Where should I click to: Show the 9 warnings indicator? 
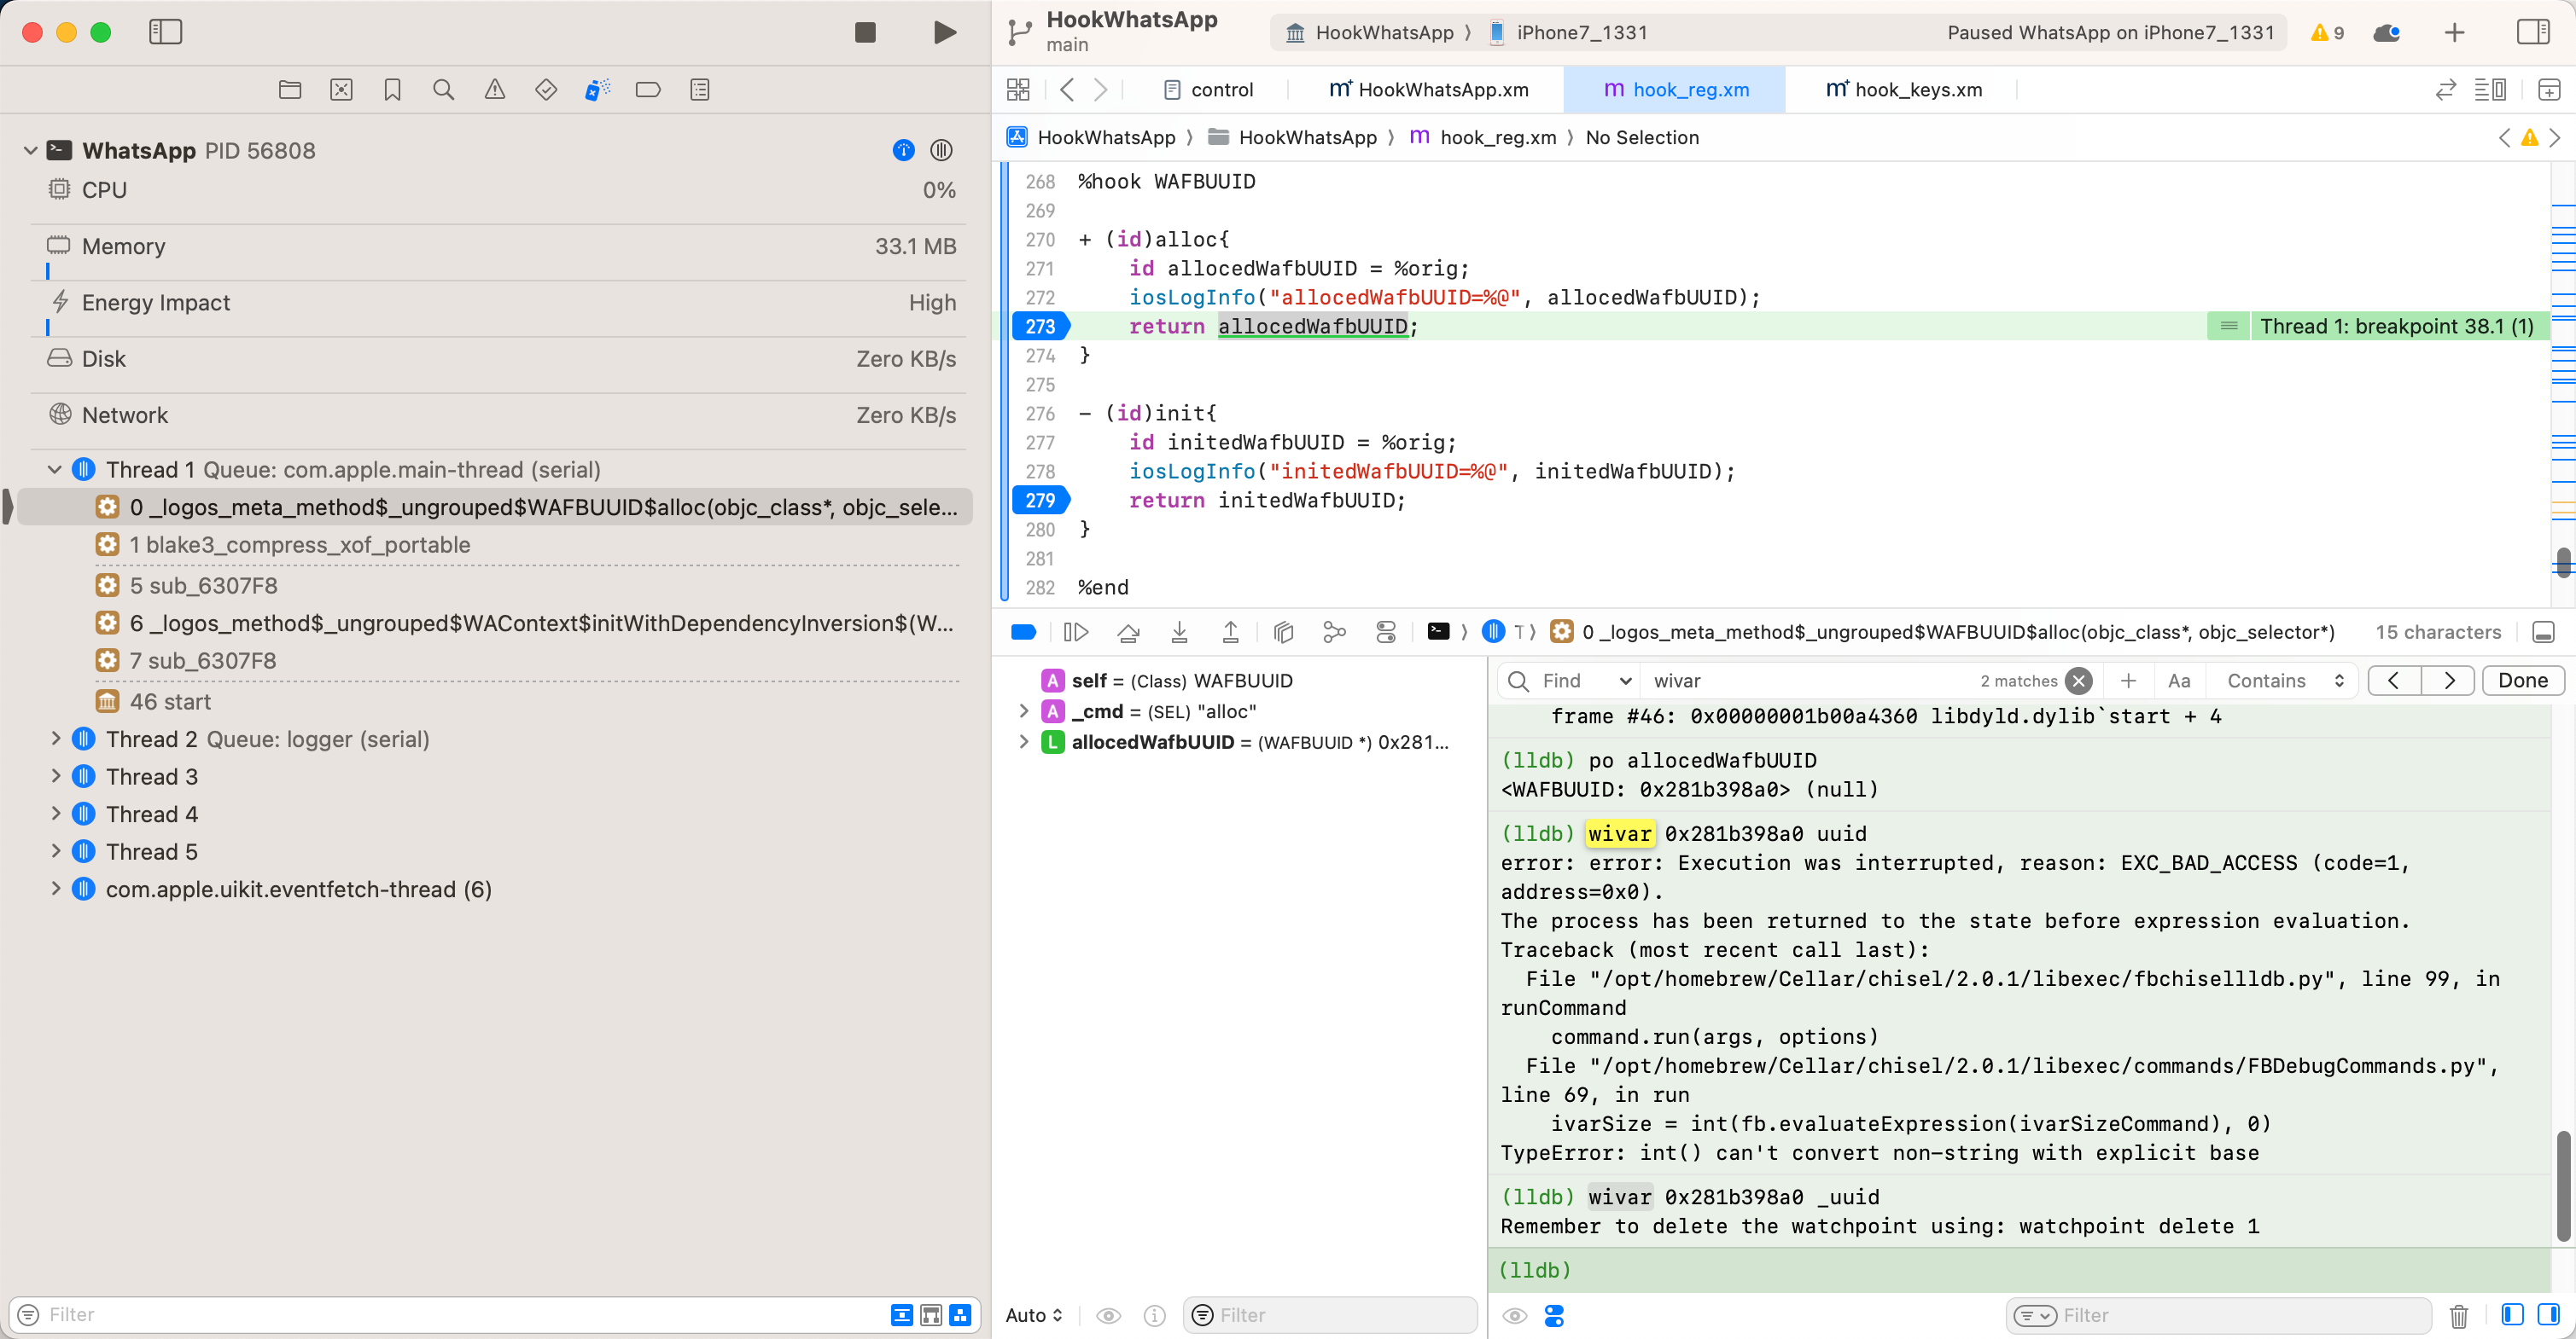coord(2327,33)
